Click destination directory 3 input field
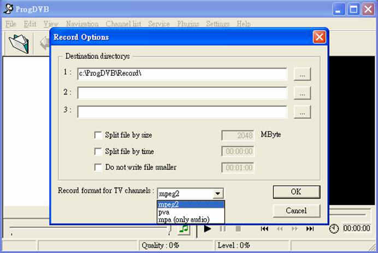 pos(182,112)
